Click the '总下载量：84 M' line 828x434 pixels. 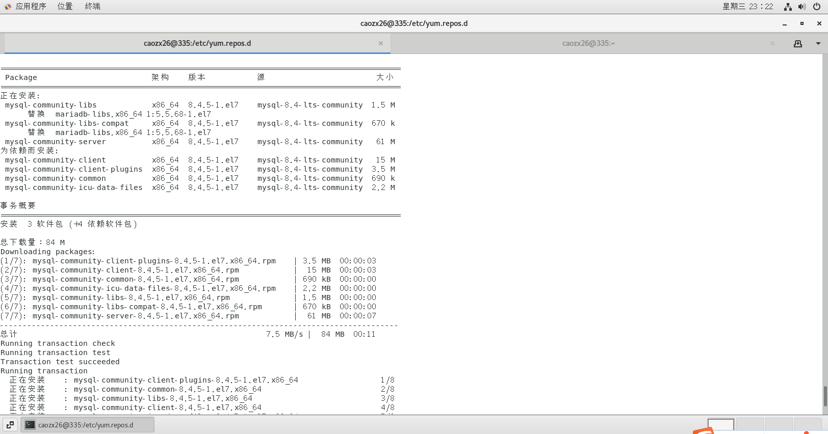(x=33, y=242)
